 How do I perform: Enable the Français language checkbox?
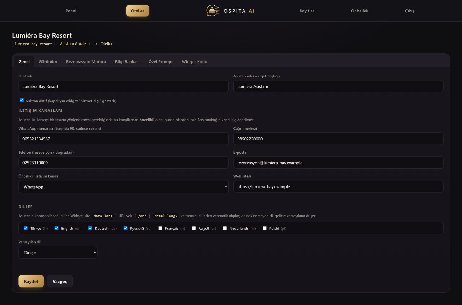coord(160,228)
